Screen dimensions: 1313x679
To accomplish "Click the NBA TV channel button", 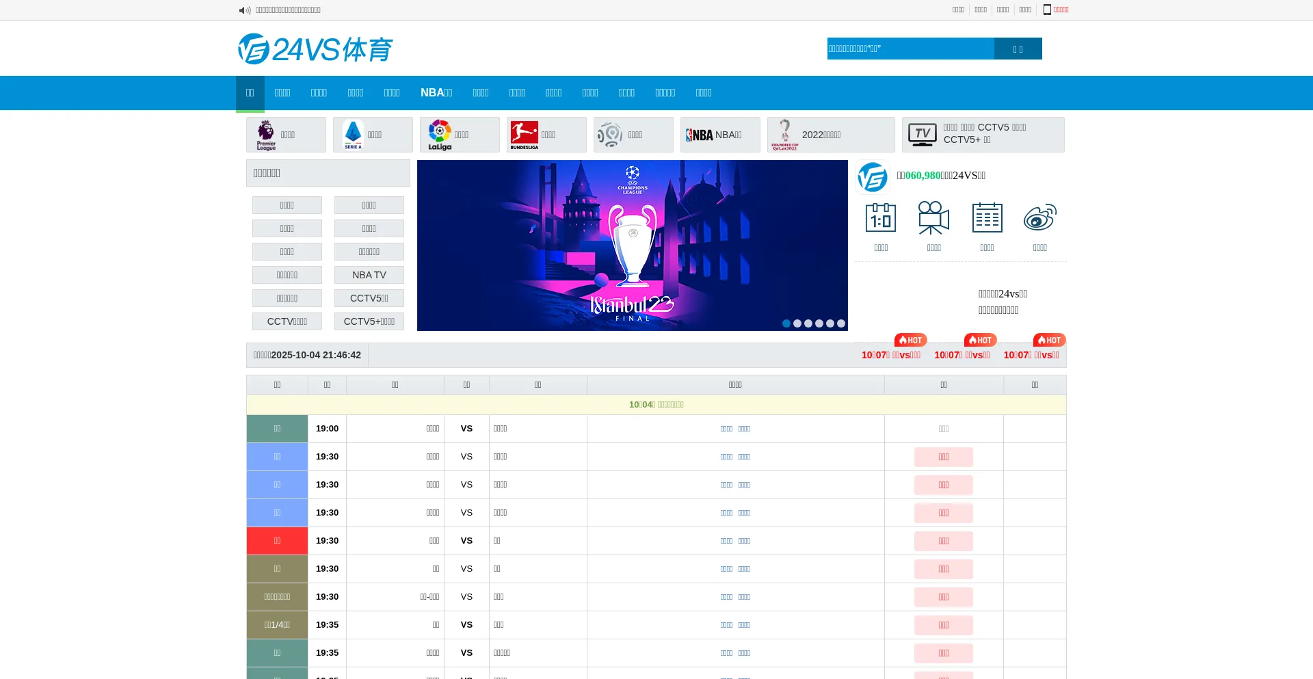I will [x=369, y=275].
